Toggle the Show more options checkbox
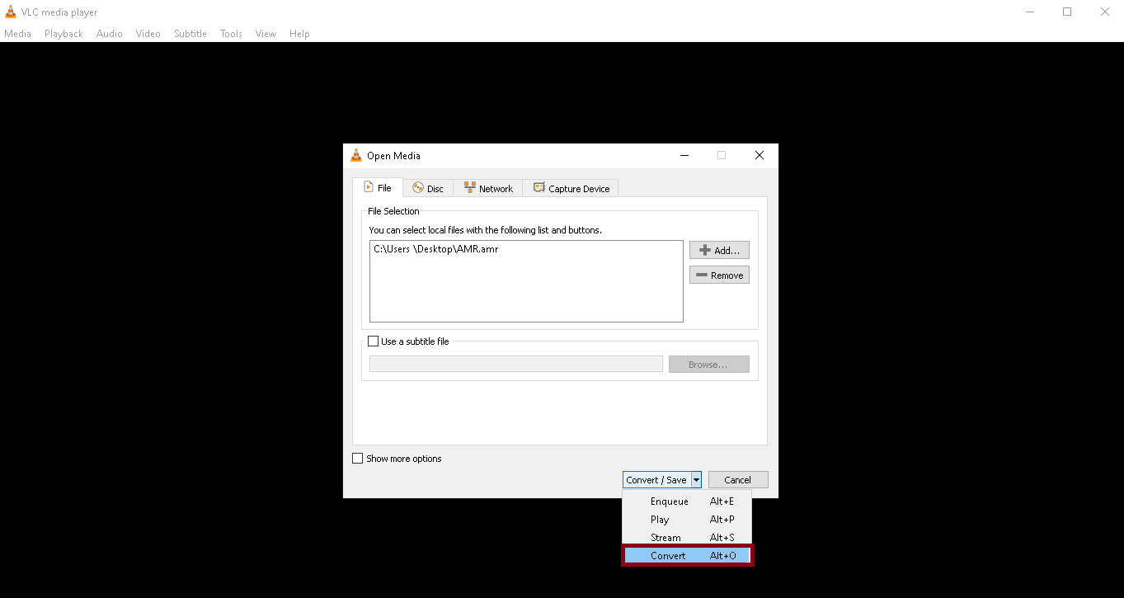 point(358,459)
